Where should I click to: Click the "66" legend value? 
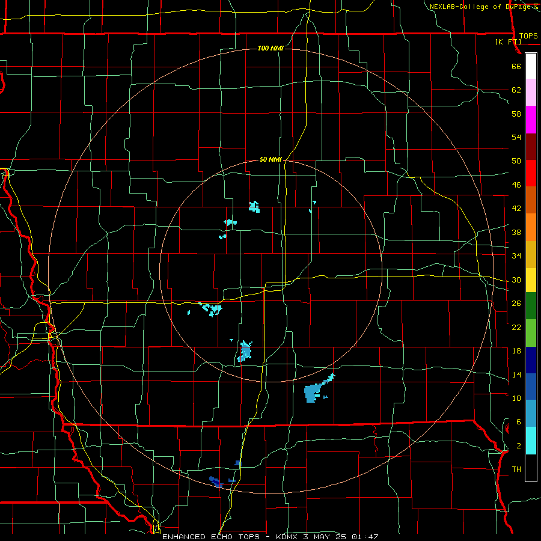coord(516,67)
